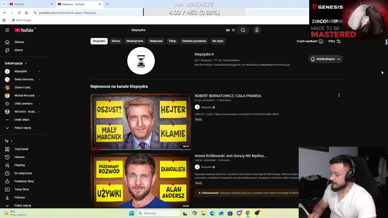Expand 'Pokaż więcej' under the Ty section
Screen dimensions: 388x218
(22, 206)
